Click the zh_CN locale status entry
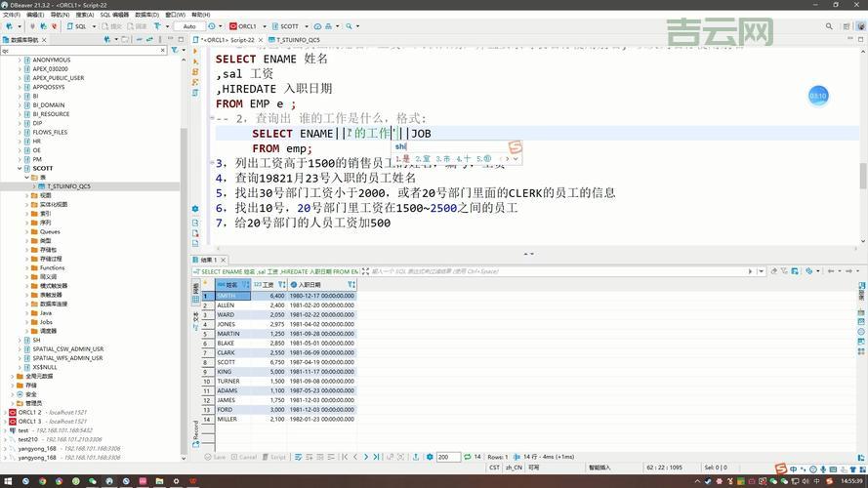The width and height of the screenshot is (868, 488). [514, 468]
